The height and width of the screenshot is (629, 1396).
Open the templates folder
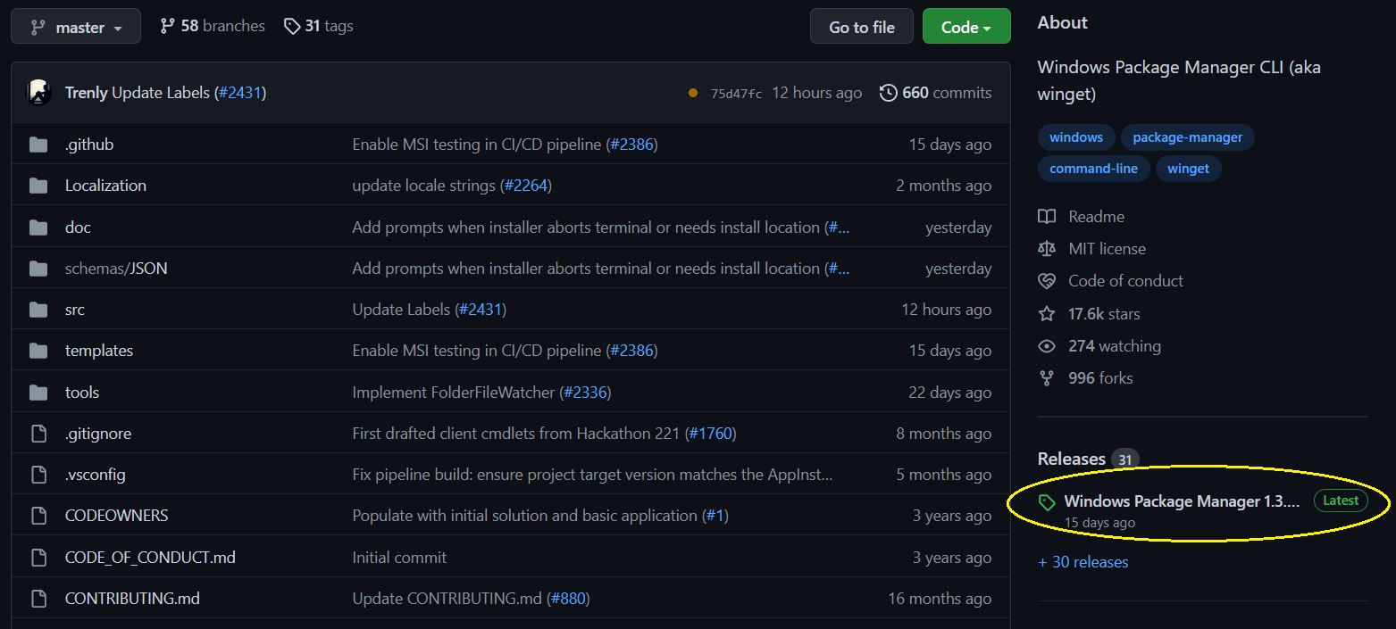[99, 351]
